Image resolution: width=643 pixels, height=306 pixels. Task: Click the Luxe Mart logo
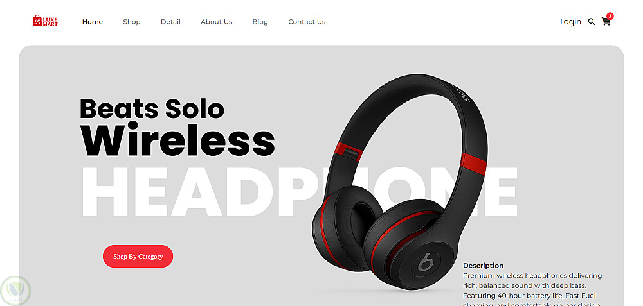[x=45, y=21]
